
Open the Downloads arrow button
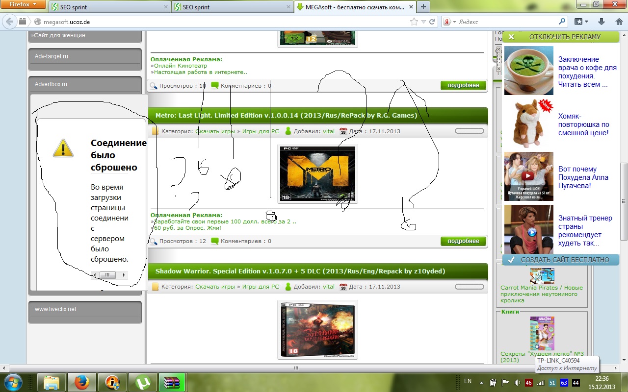pos(601,22)
